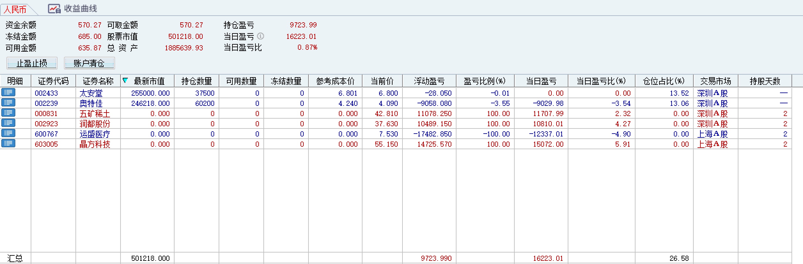The width and height of the screenshot is (803, 264).
Task: Open detail icon for 五矿稀土 row
Action: coord(8,113)
